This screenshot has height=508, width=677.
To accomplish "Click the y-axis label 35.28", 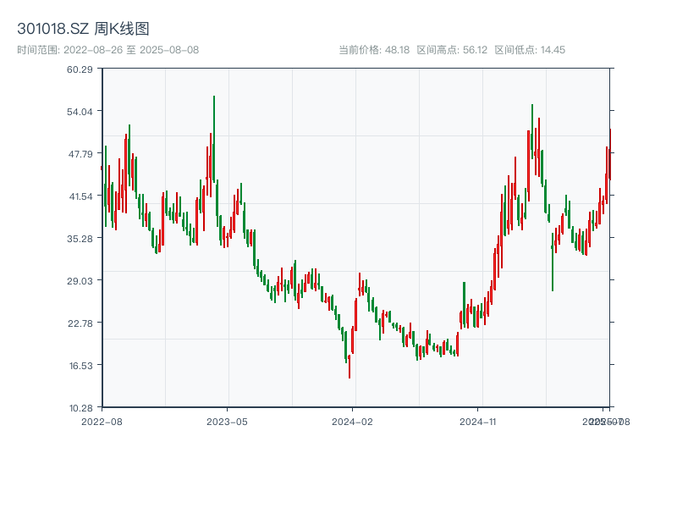I will click(80, 239).
